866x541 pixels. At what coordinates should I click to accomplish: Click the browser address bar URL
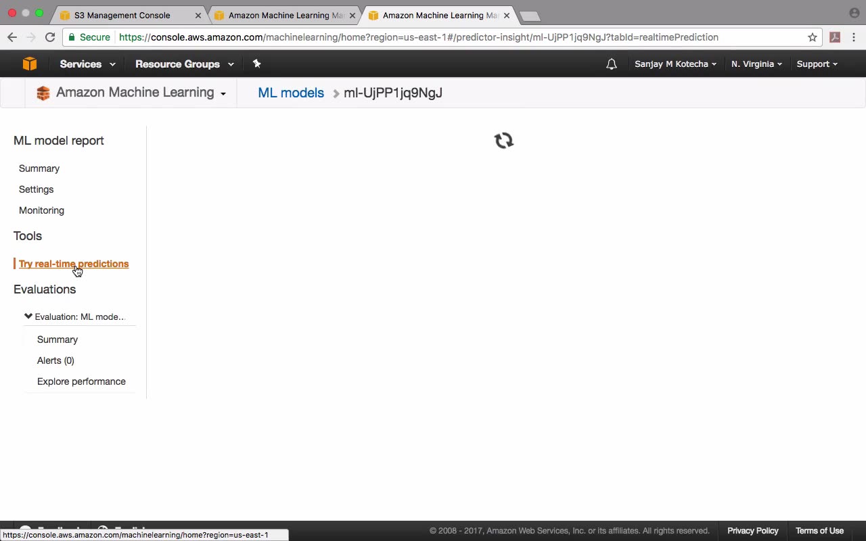pyautogui.click(x=419, y=37)
